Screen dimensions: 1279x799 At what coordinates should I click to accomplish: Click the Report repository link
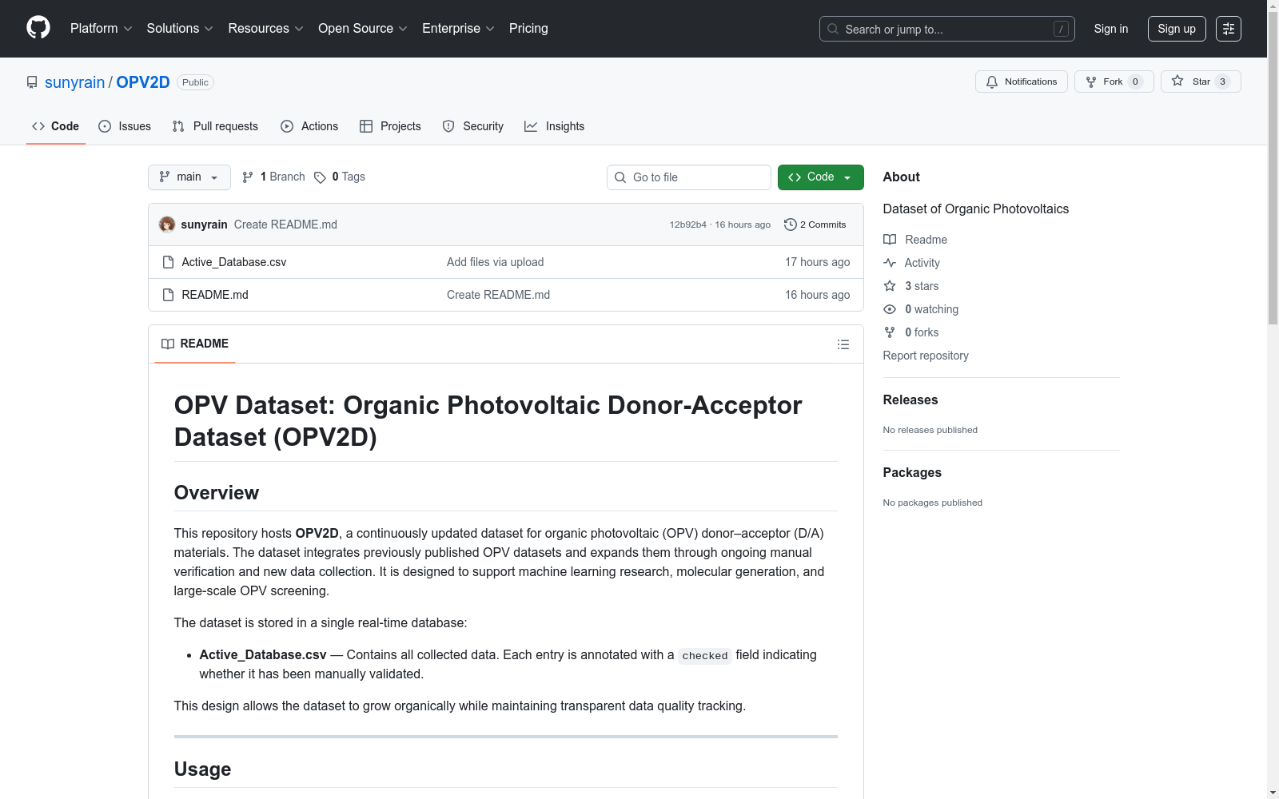(926, 356)
